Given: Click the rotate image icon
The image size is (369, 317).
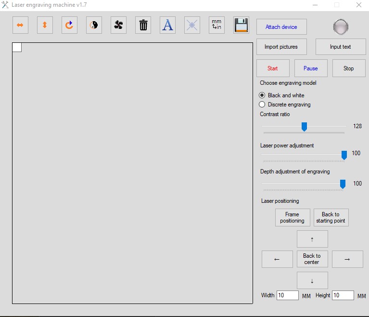Looking at the screenshot, I should [69, 25].
